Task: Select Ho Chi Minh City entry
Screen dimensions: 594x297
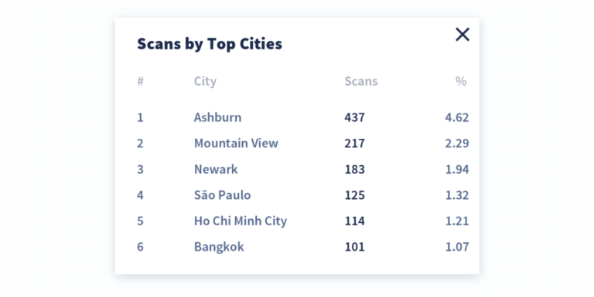Action: (241, 221)
